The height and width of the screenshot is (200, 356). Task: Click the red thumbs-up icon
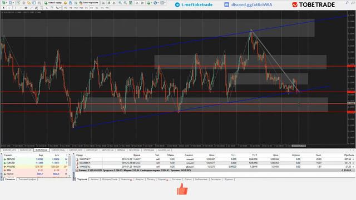pyautogui.click(x=182, y=189)
